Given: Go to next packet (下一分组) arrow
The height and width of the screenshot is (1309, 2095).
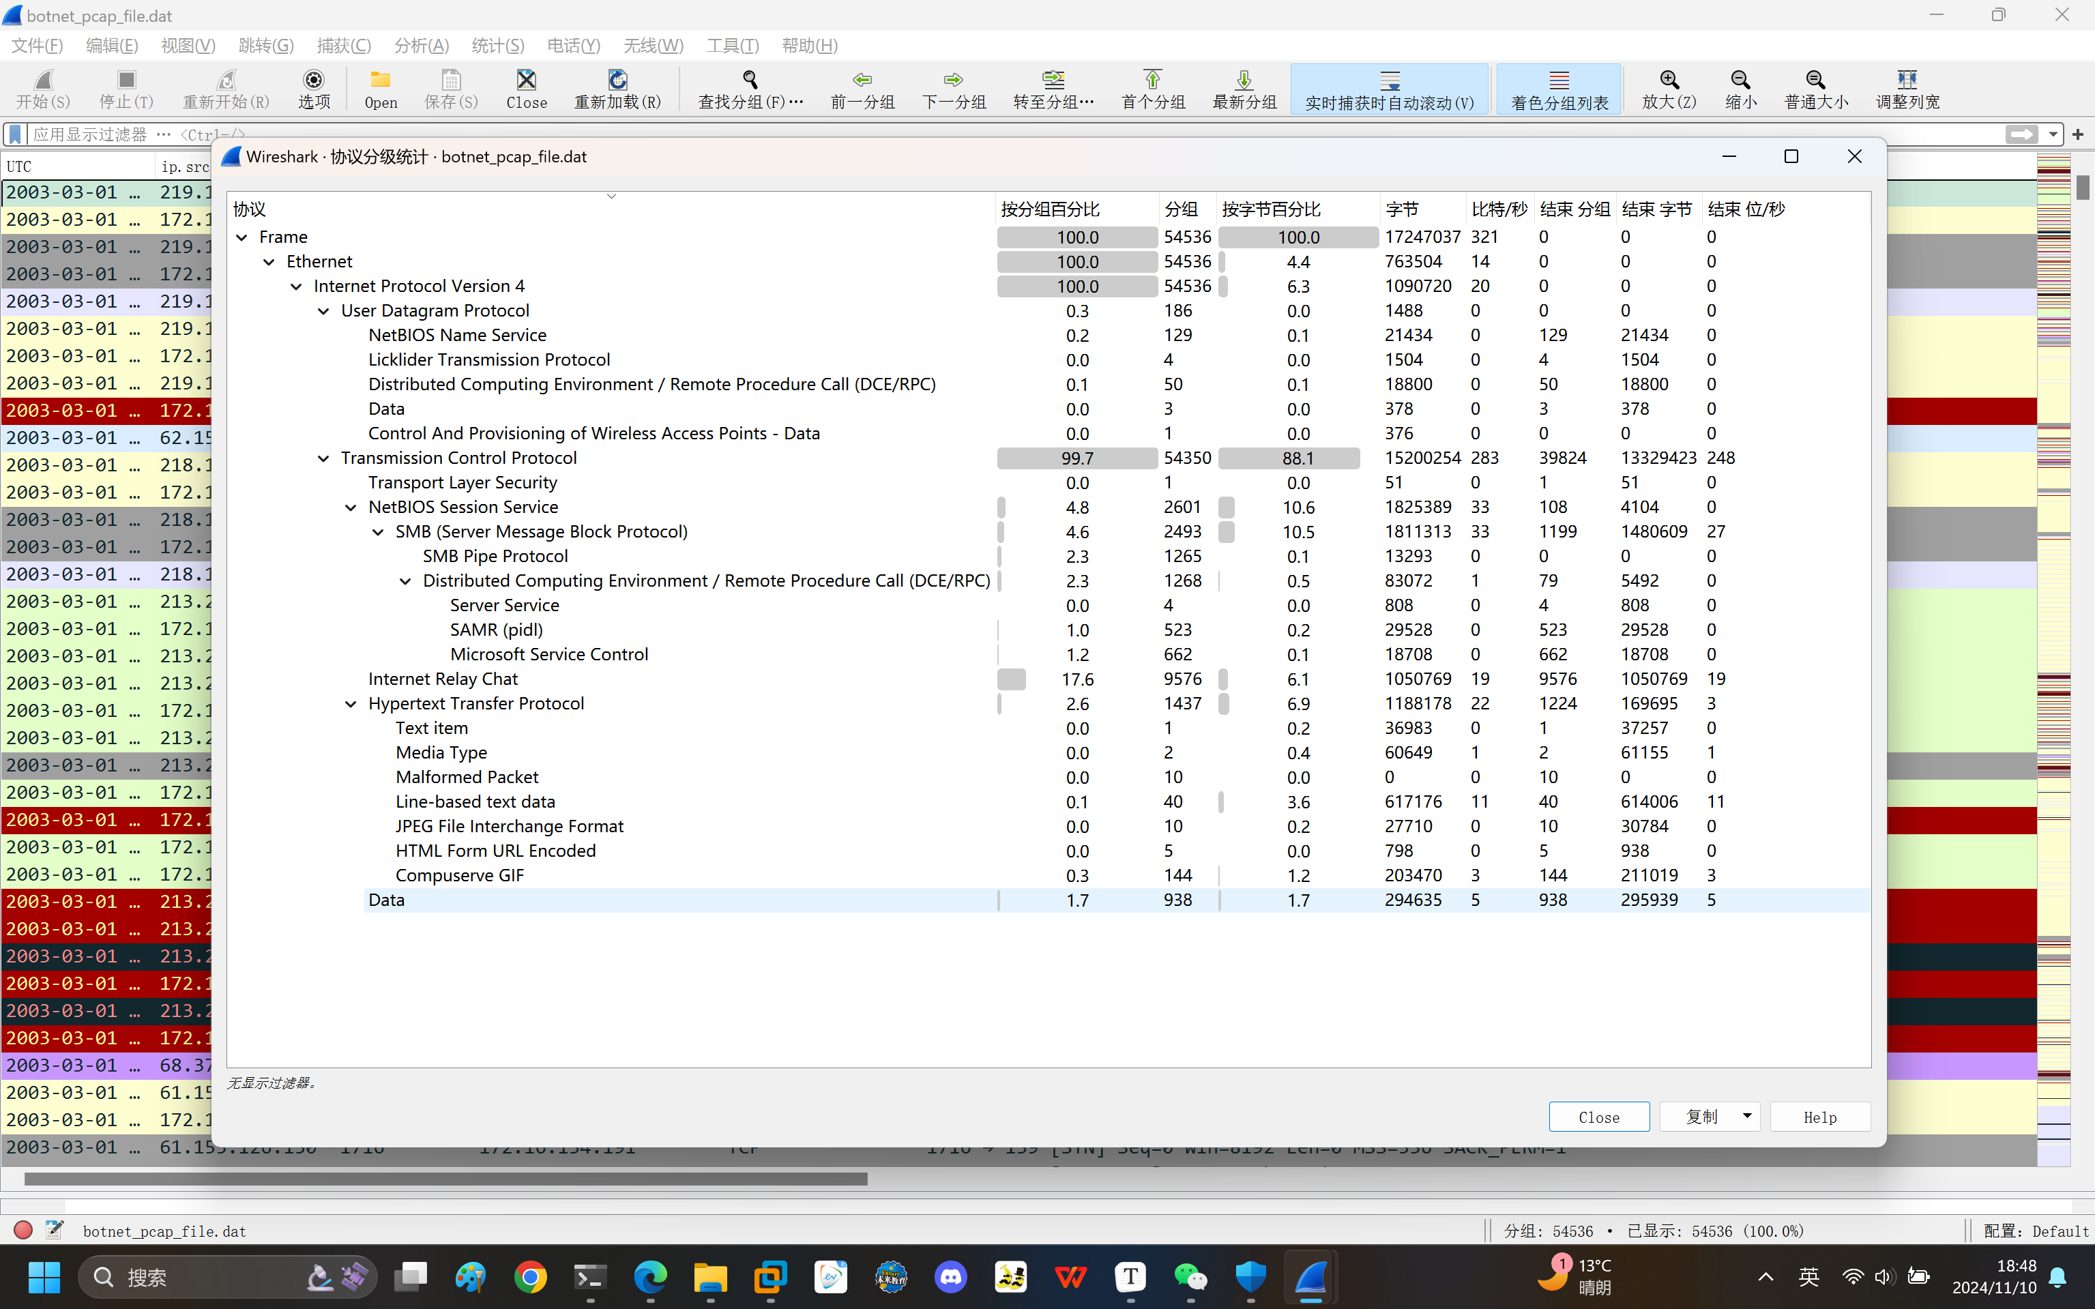Looking at the screenshot, I should tap(953, 80).
